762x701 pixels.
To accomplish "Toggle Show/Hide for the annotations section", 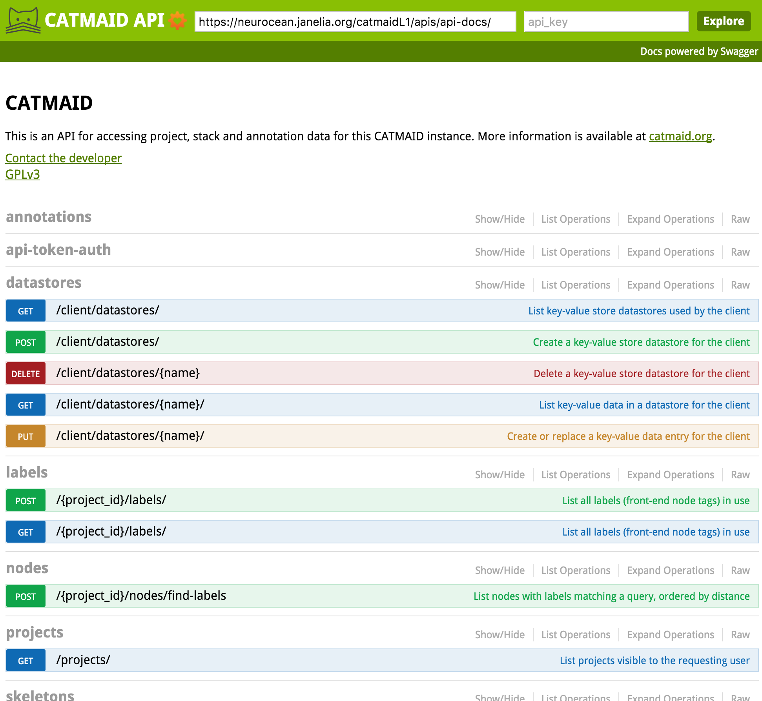I will [x=499, y=219].
